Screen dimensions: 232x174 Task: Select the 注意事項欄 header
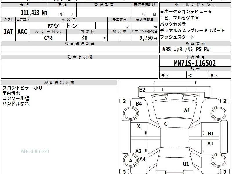79,57
